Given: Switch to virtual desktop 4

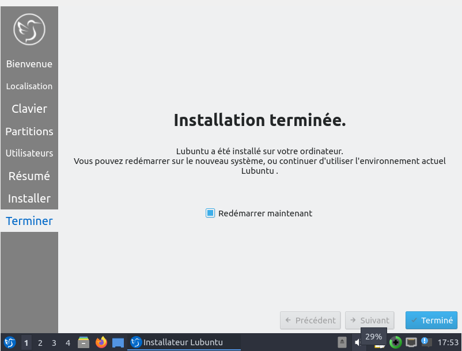Looking at the screenshot, I should click(x=68, y=343).
